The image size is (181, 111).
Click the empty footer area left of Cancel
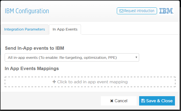[x=51, y=101]
